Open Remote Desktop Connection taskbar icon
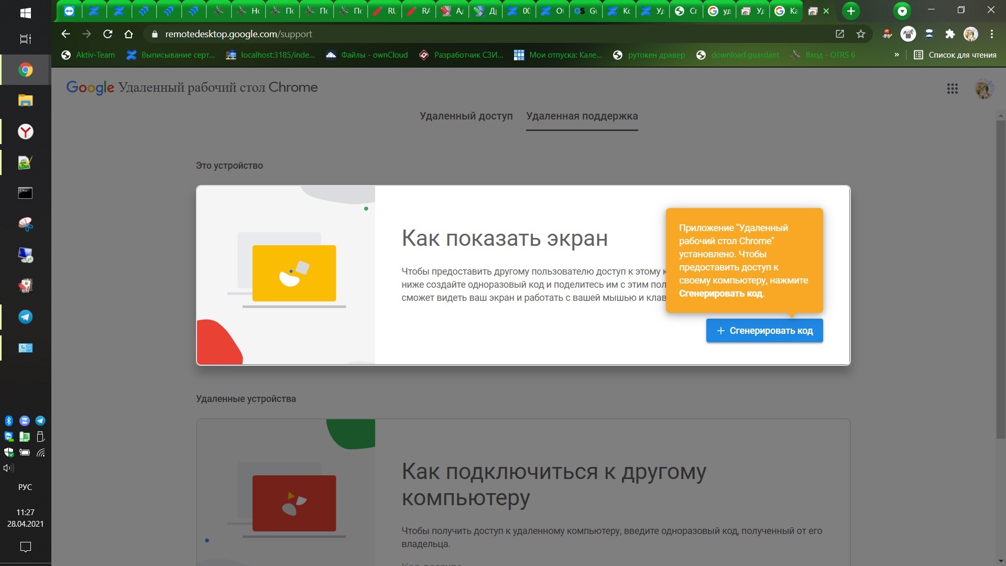1006x566 pixels. [x=25, y=255]
